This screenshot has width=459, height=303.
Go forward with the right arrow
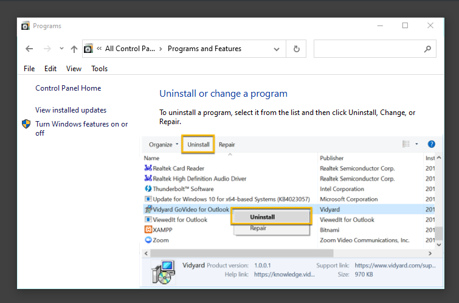click(47, 49)
